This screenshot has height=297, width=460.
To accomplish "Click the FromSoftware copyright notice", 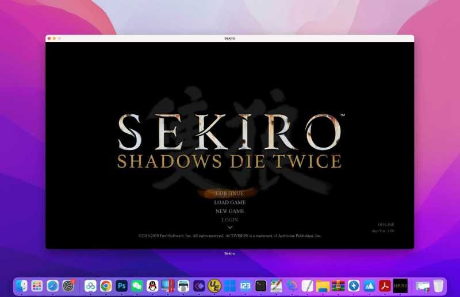I will 229,236.
